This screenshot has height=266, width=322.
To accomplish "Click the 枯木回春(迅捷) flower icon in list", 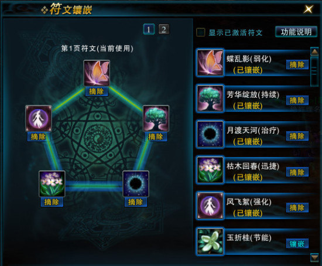I will coord(210,170).
